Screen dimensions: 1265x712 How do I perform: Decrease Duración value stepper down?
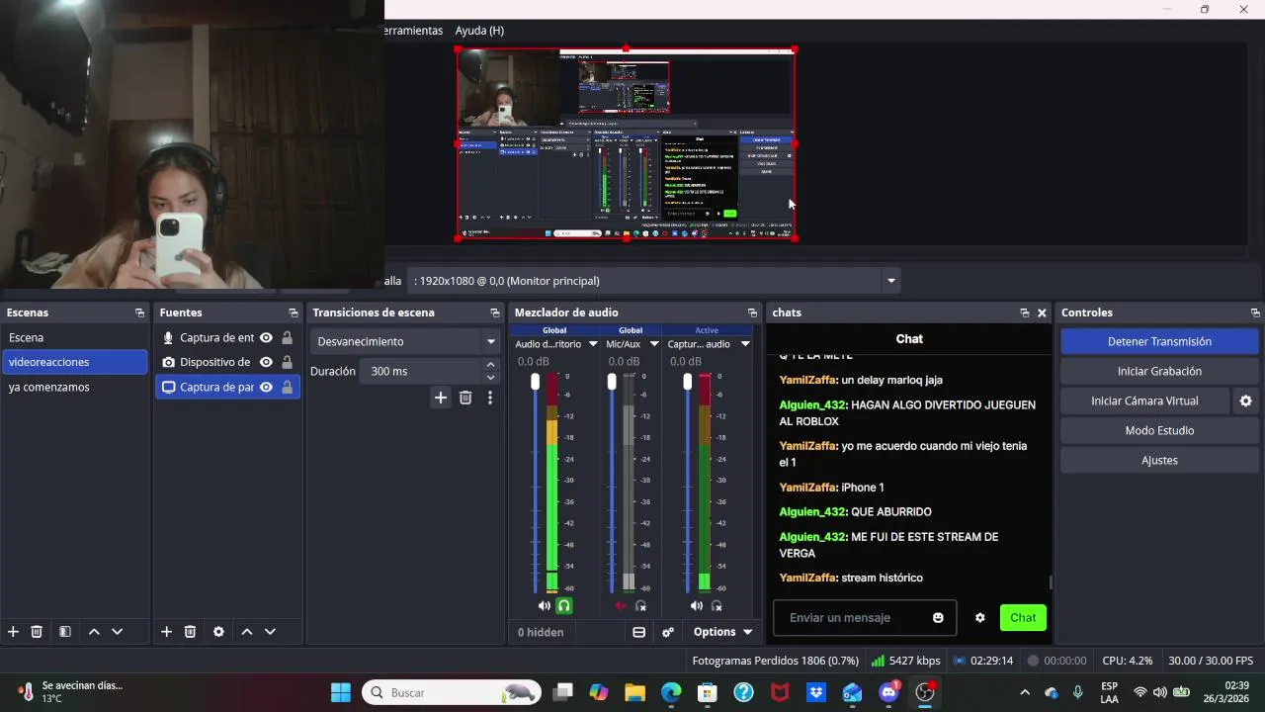[491, 378]
